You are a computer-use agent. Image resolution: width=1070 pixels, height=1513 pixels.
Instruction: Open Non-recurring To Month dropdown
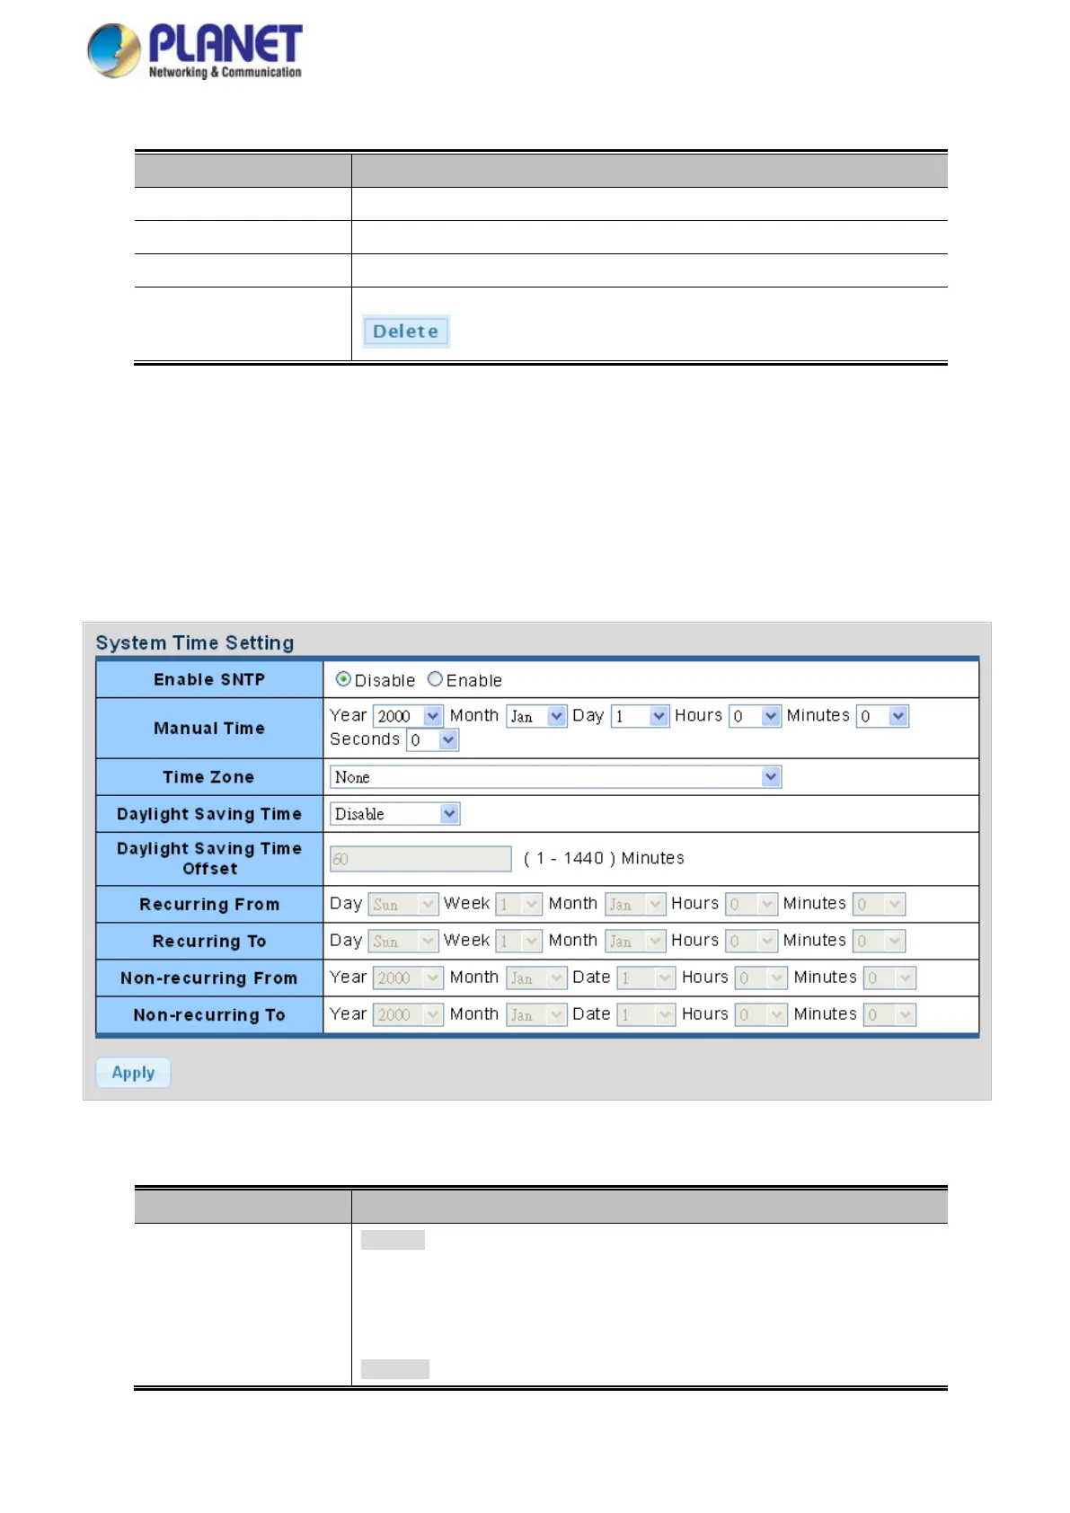(536, 1014)
